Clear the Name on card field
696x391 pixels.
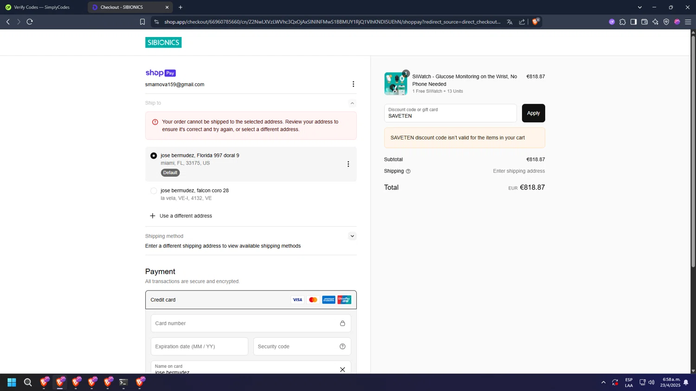pos(342,369)
